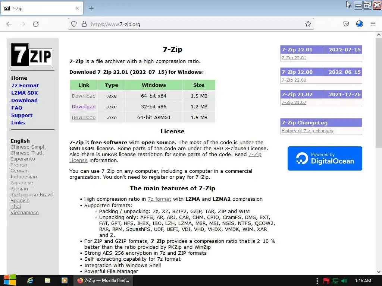This screenshot has height=286, width=382.
Task: Download the 64-bit x64 .exe
Action: click(84, 96)
